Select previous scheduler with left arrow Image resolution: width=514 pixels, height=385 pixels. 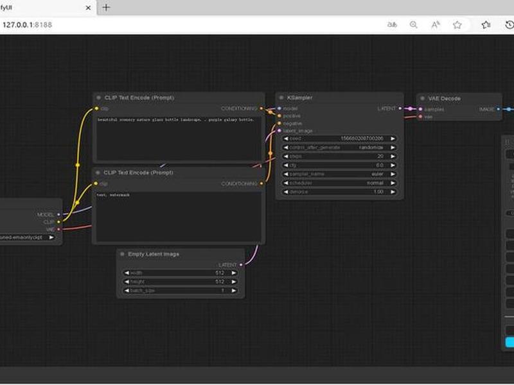pyautogui.click(x=286, y=183)
